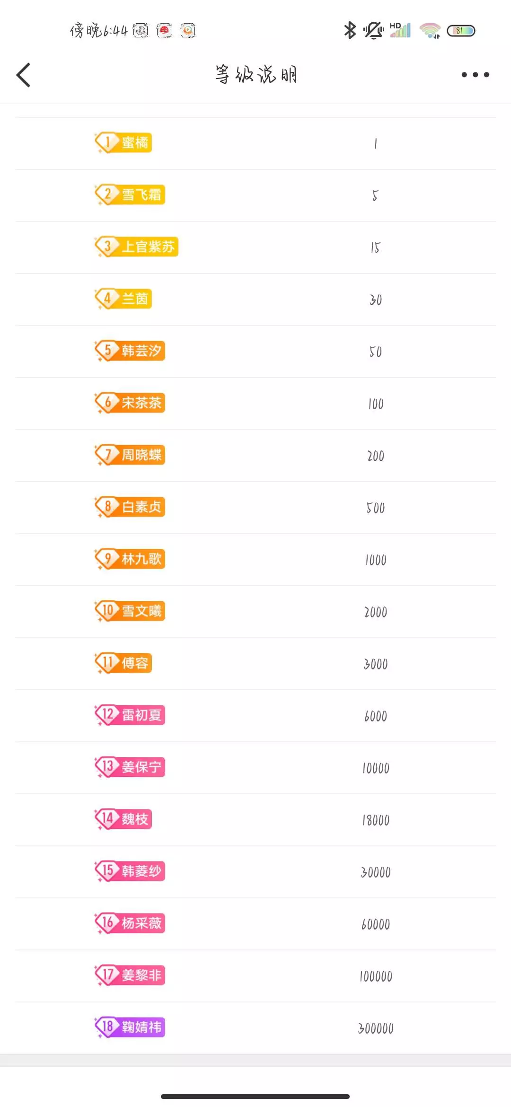This screenshot has height=1107, width=511.
Task: Tap the level 18 鞠婧祎 badge
Action: click(130, 1028)
